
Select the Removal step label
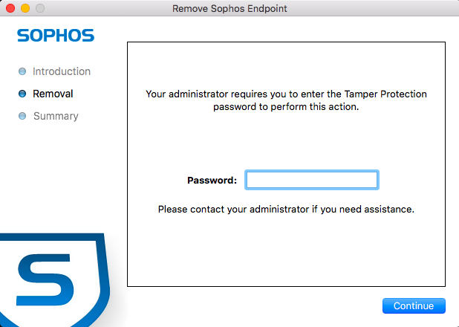(53, 94)
